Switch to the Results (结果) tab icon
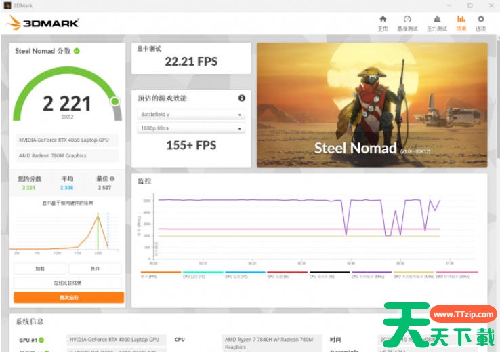Screen dimensions: 500x352 tap(461, 22)
